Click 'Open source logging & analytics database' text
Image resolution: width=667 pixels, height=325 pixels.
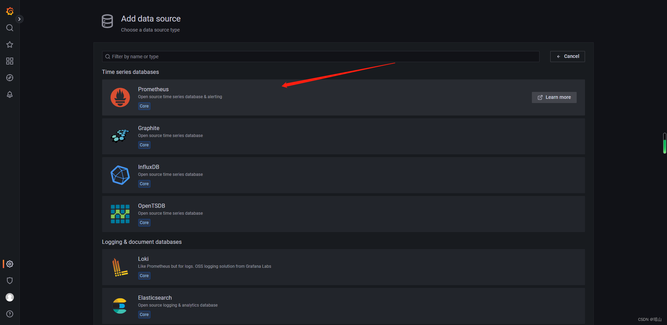pyautogui.click(x=178, y=305)
